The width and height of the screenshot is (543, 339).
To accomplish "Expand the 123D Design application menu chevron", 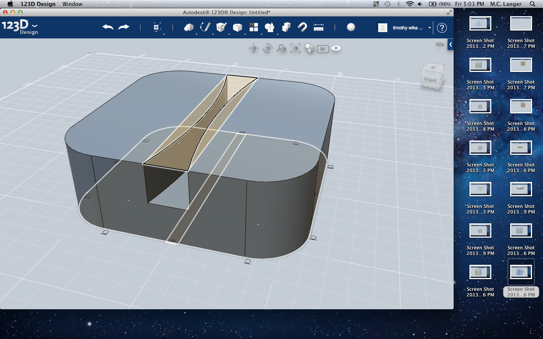I will (x=35, y=26).
